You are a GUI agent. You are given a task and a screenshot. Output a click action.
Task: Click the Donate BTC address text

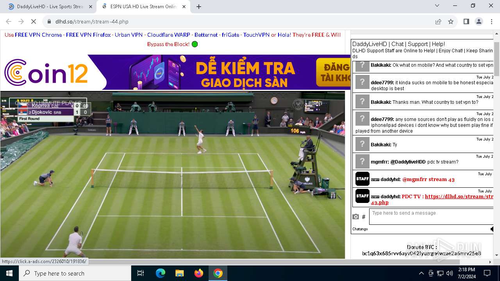pyautogui.click(x=421, y=254)
